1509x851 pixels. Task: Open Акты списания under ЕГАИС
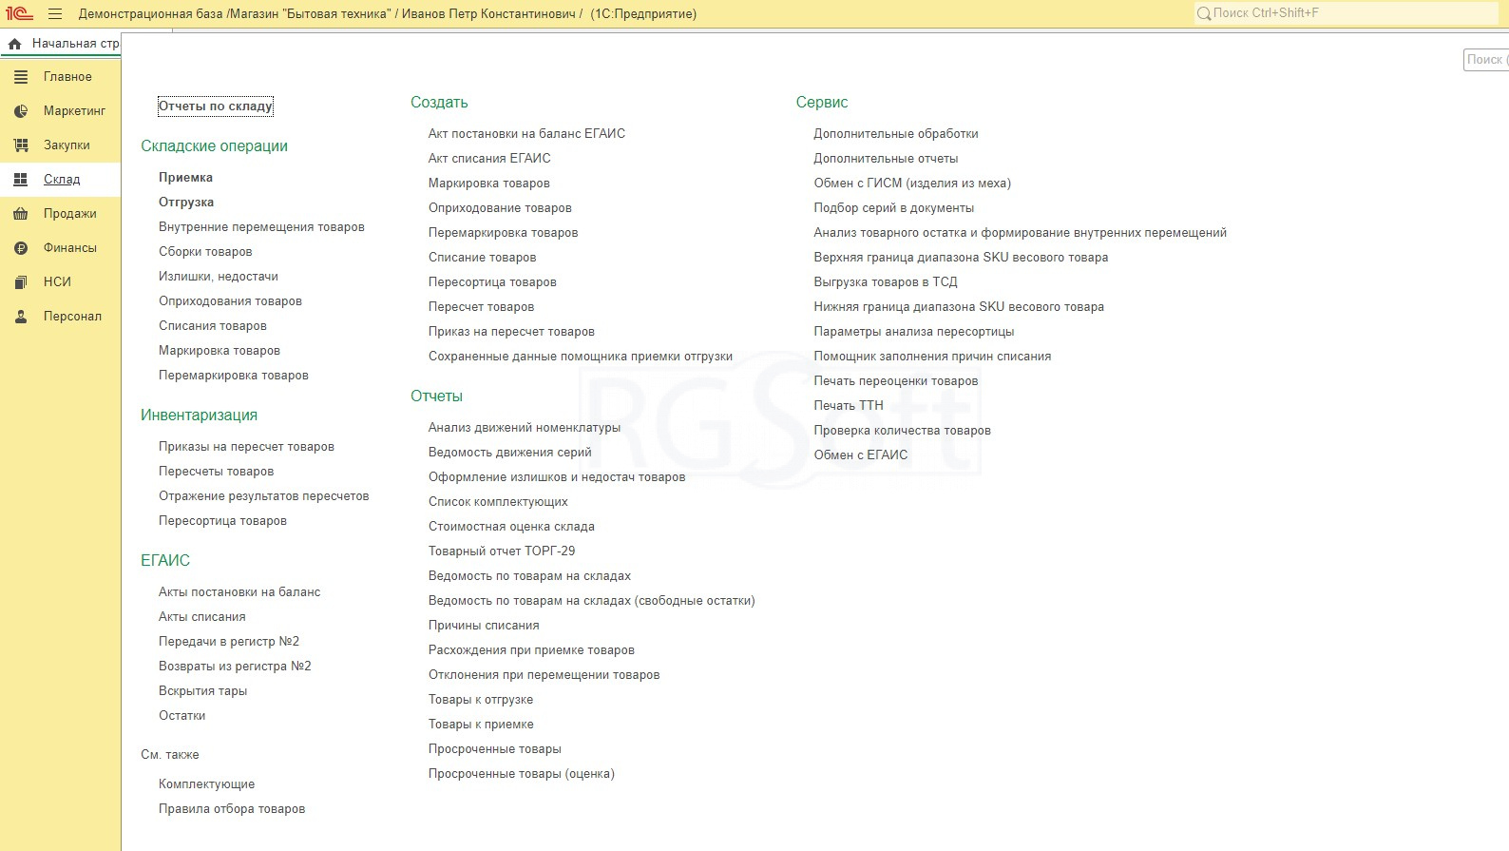tap(202, 617)
